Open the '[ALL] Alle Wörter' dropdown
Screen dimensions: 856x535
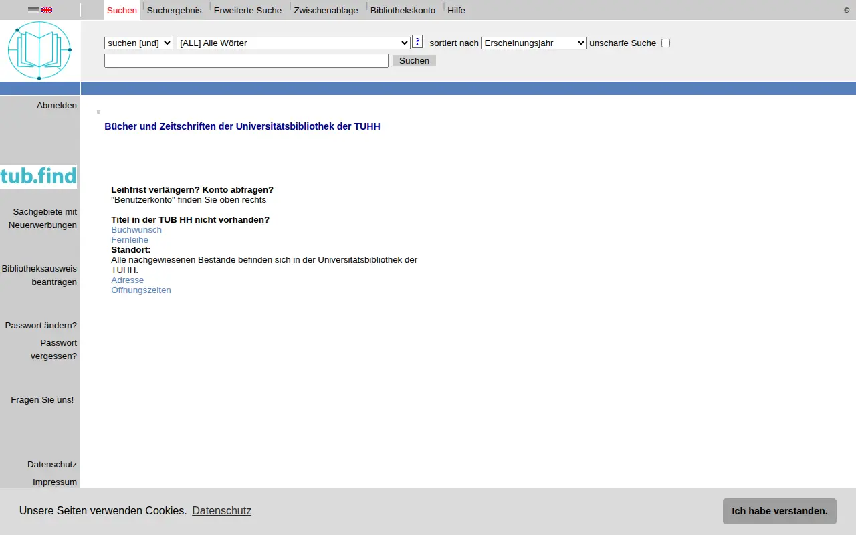click(294, 43)
